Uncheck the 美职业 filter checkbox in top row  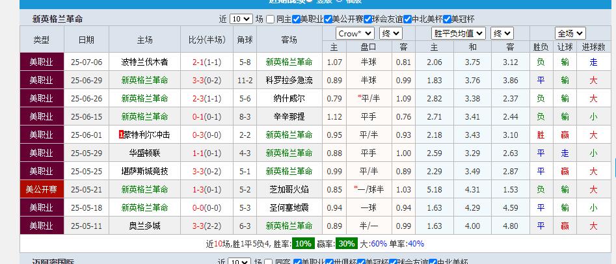[x=296, y=20]
